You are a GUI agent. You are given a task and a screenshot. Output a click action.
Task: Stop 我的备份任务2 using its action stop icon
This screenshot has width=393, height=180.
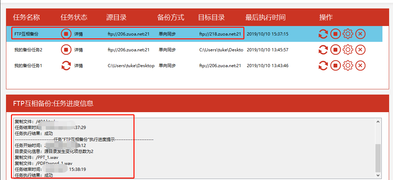coord(335,50)
